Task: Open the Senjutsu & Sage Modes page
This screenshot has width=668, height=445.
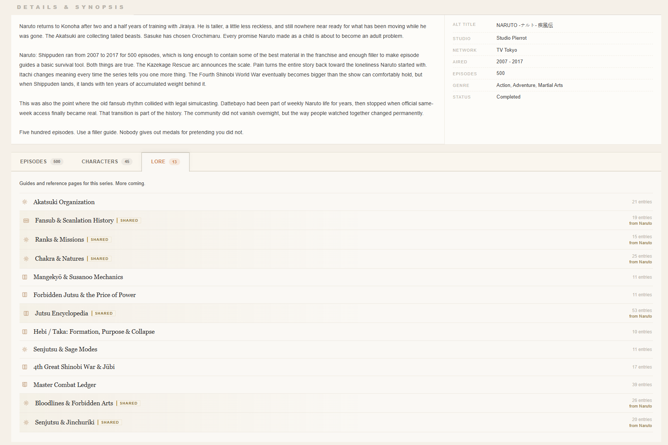Action: [65, 349]
